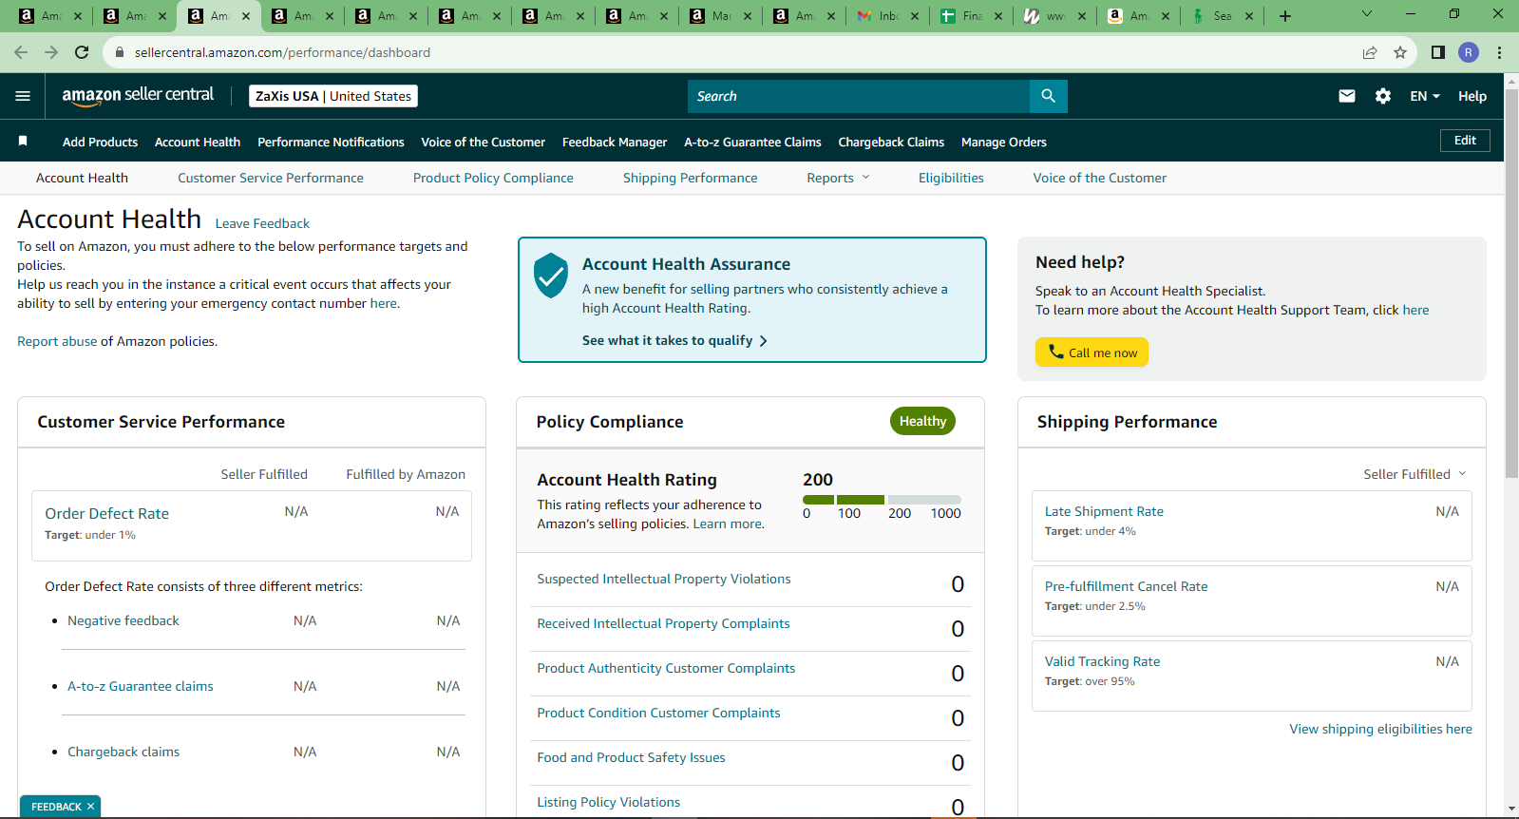Open the Negative feedback link
Screen dimensions: 1519x819
point(123,620)
